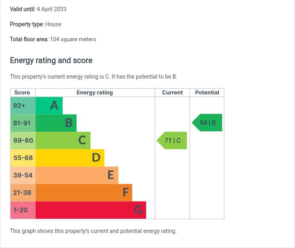Click the 92+ score cell

[23, 106]
